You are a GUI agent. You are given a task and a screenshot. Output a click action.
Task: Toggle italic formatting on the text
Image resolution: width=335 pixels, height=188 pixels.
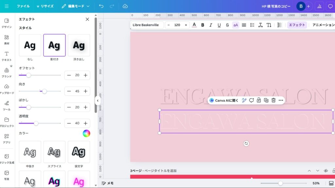point(211,25)
